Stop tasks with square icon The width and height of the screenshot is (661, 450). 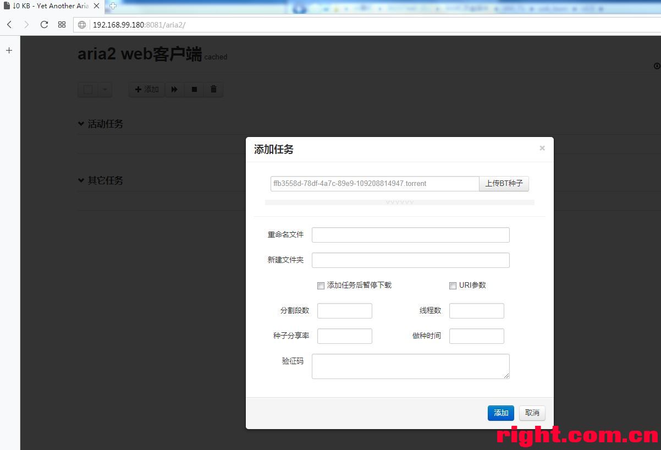click(194, 90)
